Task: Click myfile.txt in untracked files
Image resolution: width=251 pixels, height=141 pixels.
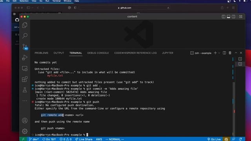Action: pos(55,76)
